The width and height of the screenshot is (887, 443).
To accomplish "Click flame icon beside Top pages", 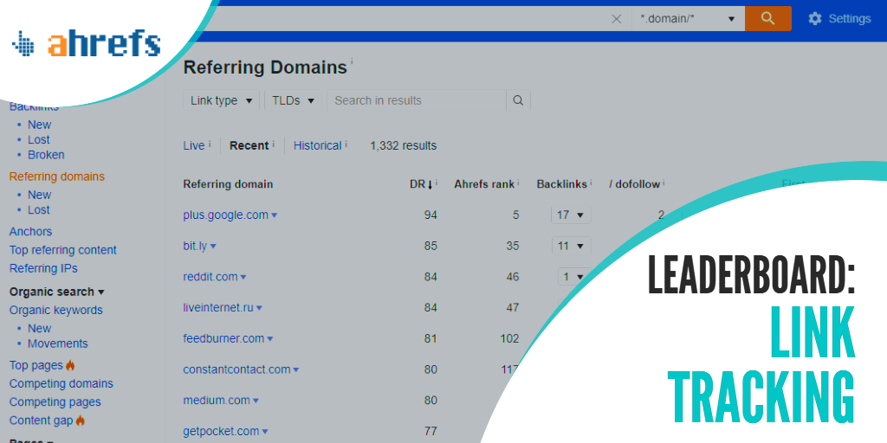I will click(x=70, y=366).
